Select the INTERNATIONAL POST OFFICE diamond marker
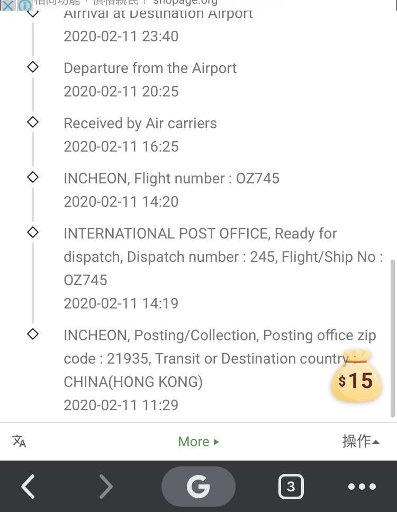Viewport: 397px width, 512px height. click(x=33, y=233)
